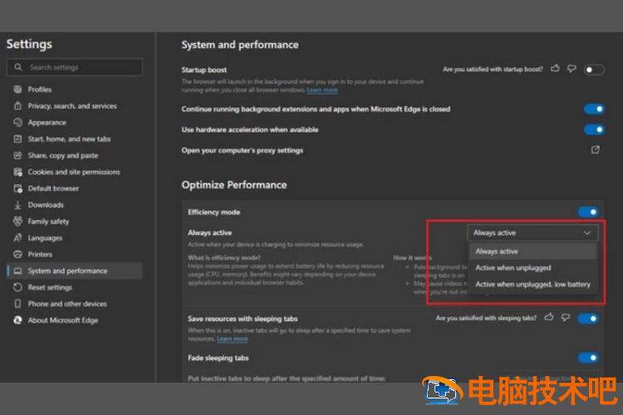This screenshot has height=415, width=623.
Task: Click the Default browser icon
Action: click(x=18, y=188)
